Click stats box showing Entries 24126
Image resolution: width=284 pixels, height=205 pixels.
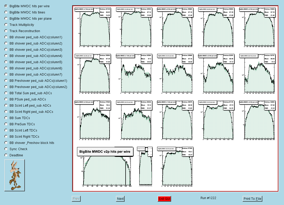[x=105, y=12]
